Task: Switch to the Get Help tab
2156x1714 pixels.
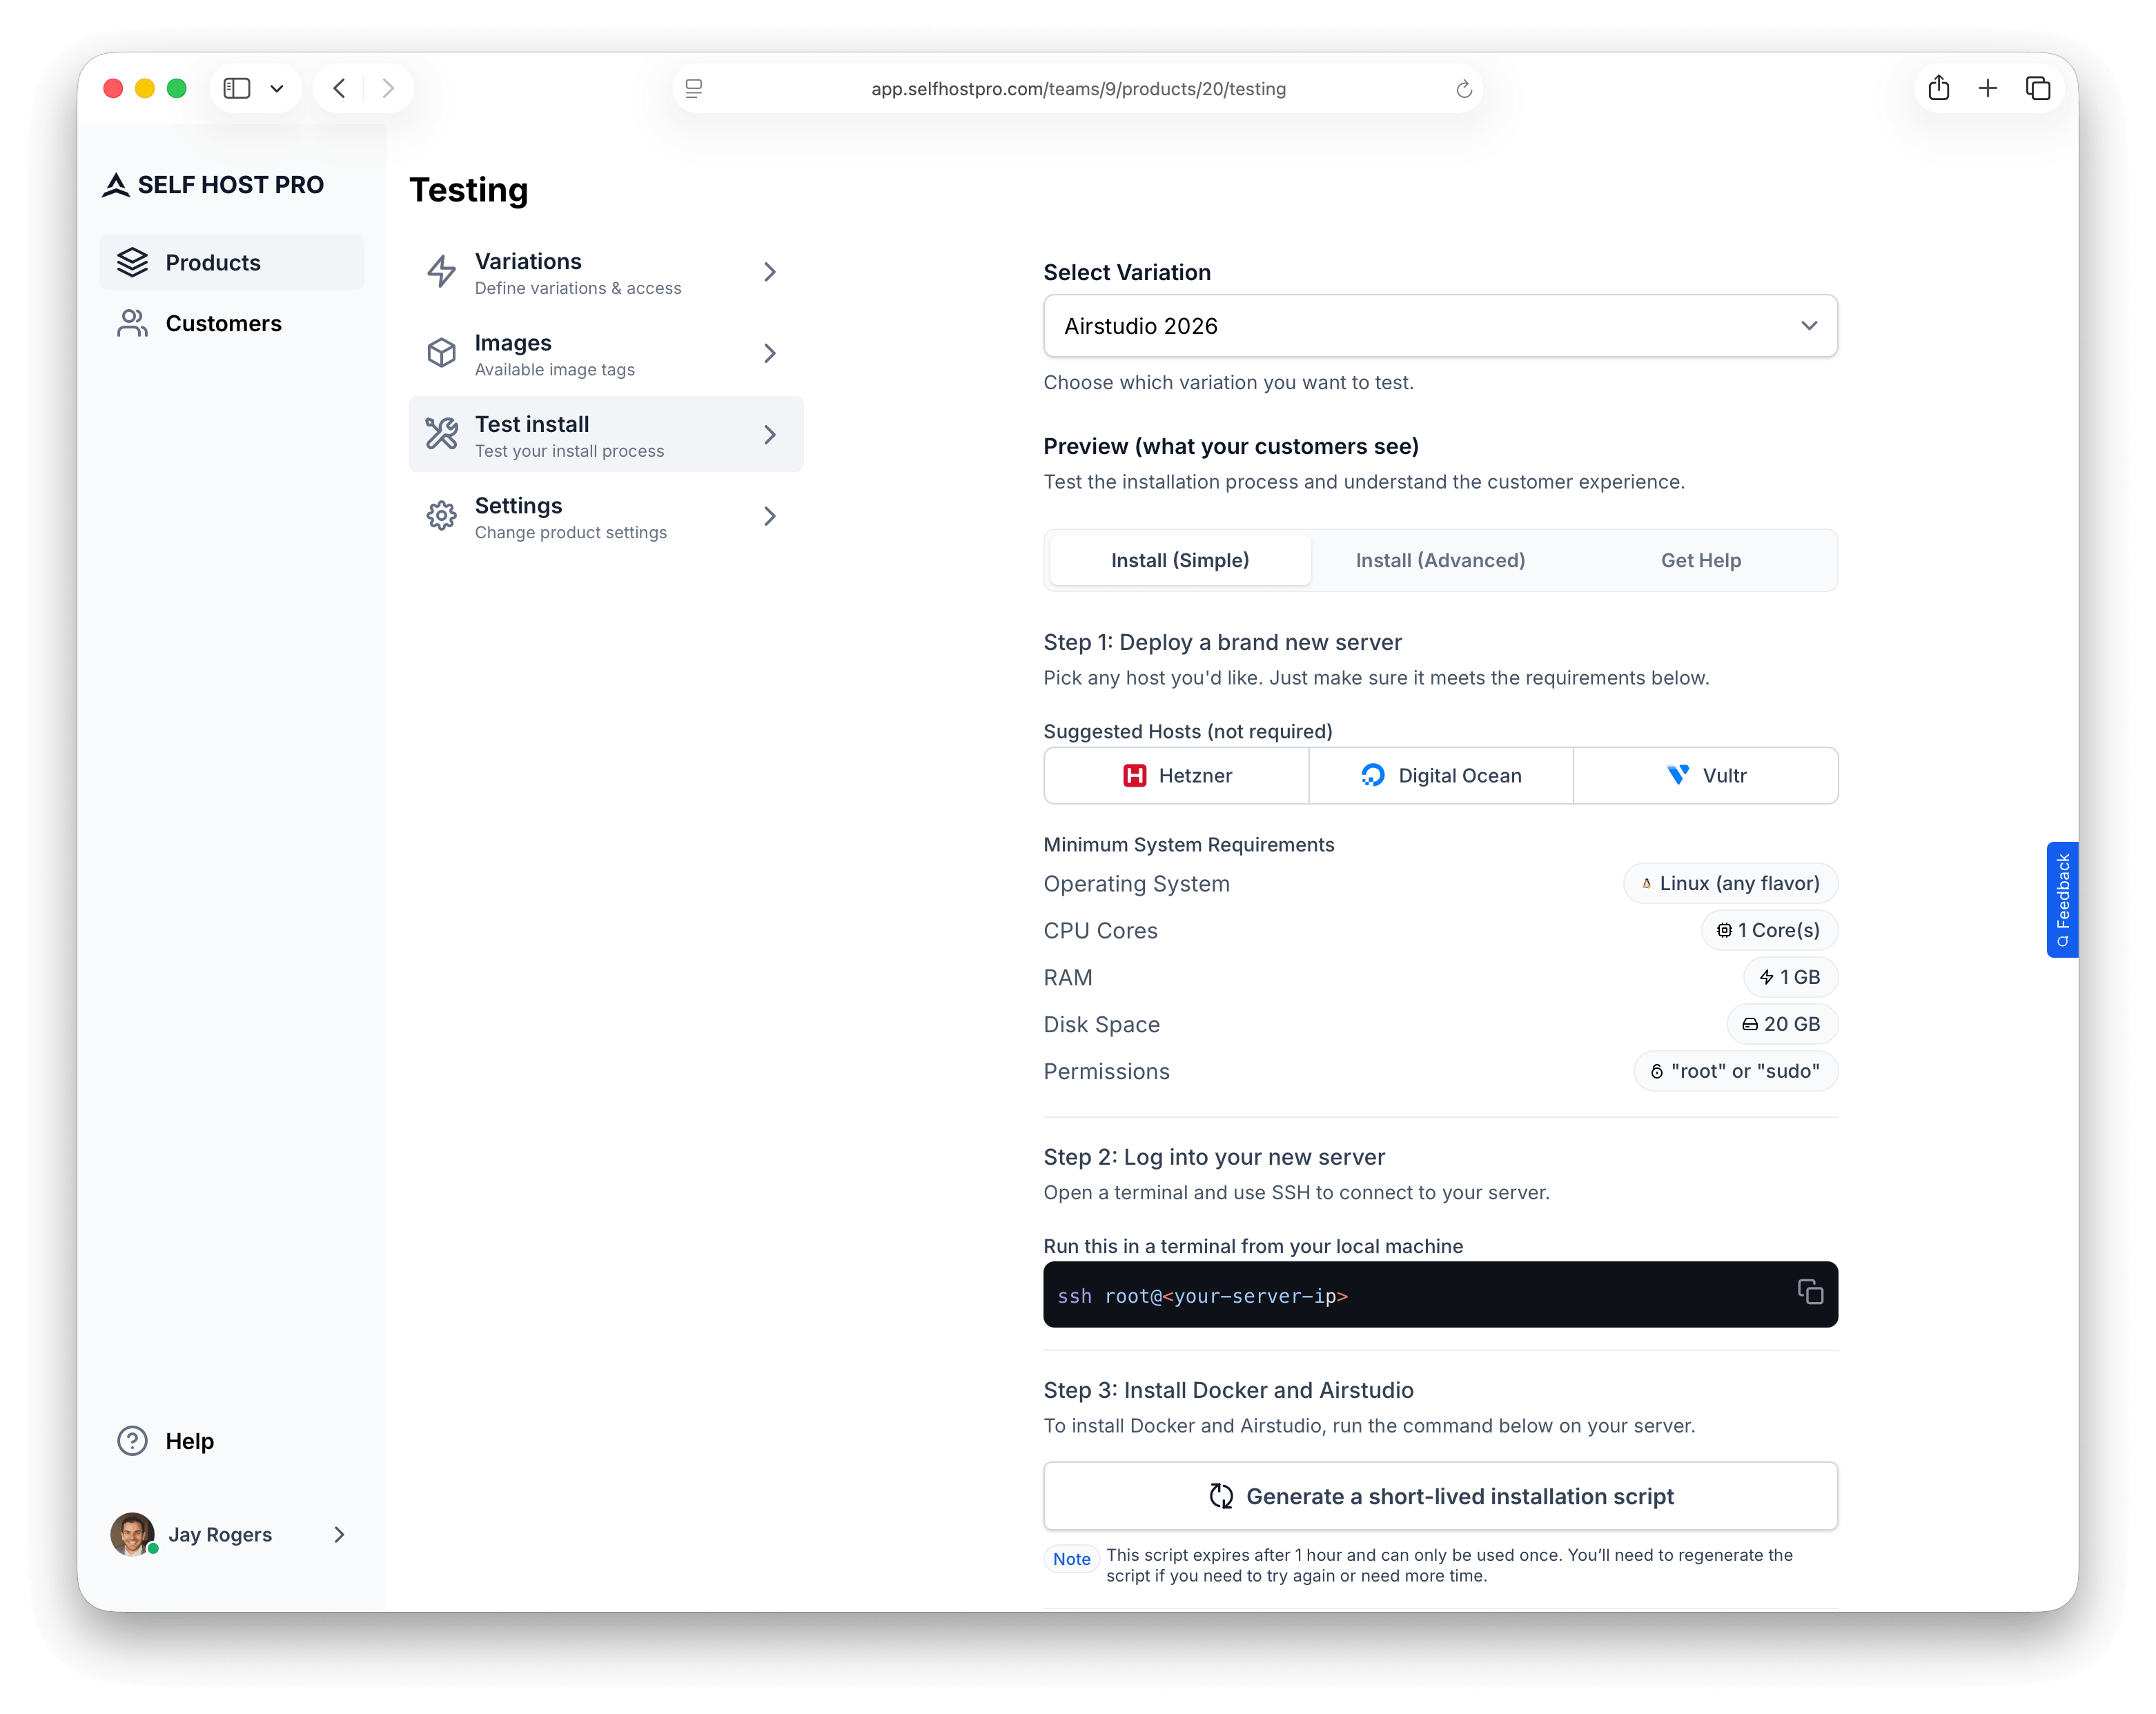Action: pyautogui.click(x=1700, y=560)
